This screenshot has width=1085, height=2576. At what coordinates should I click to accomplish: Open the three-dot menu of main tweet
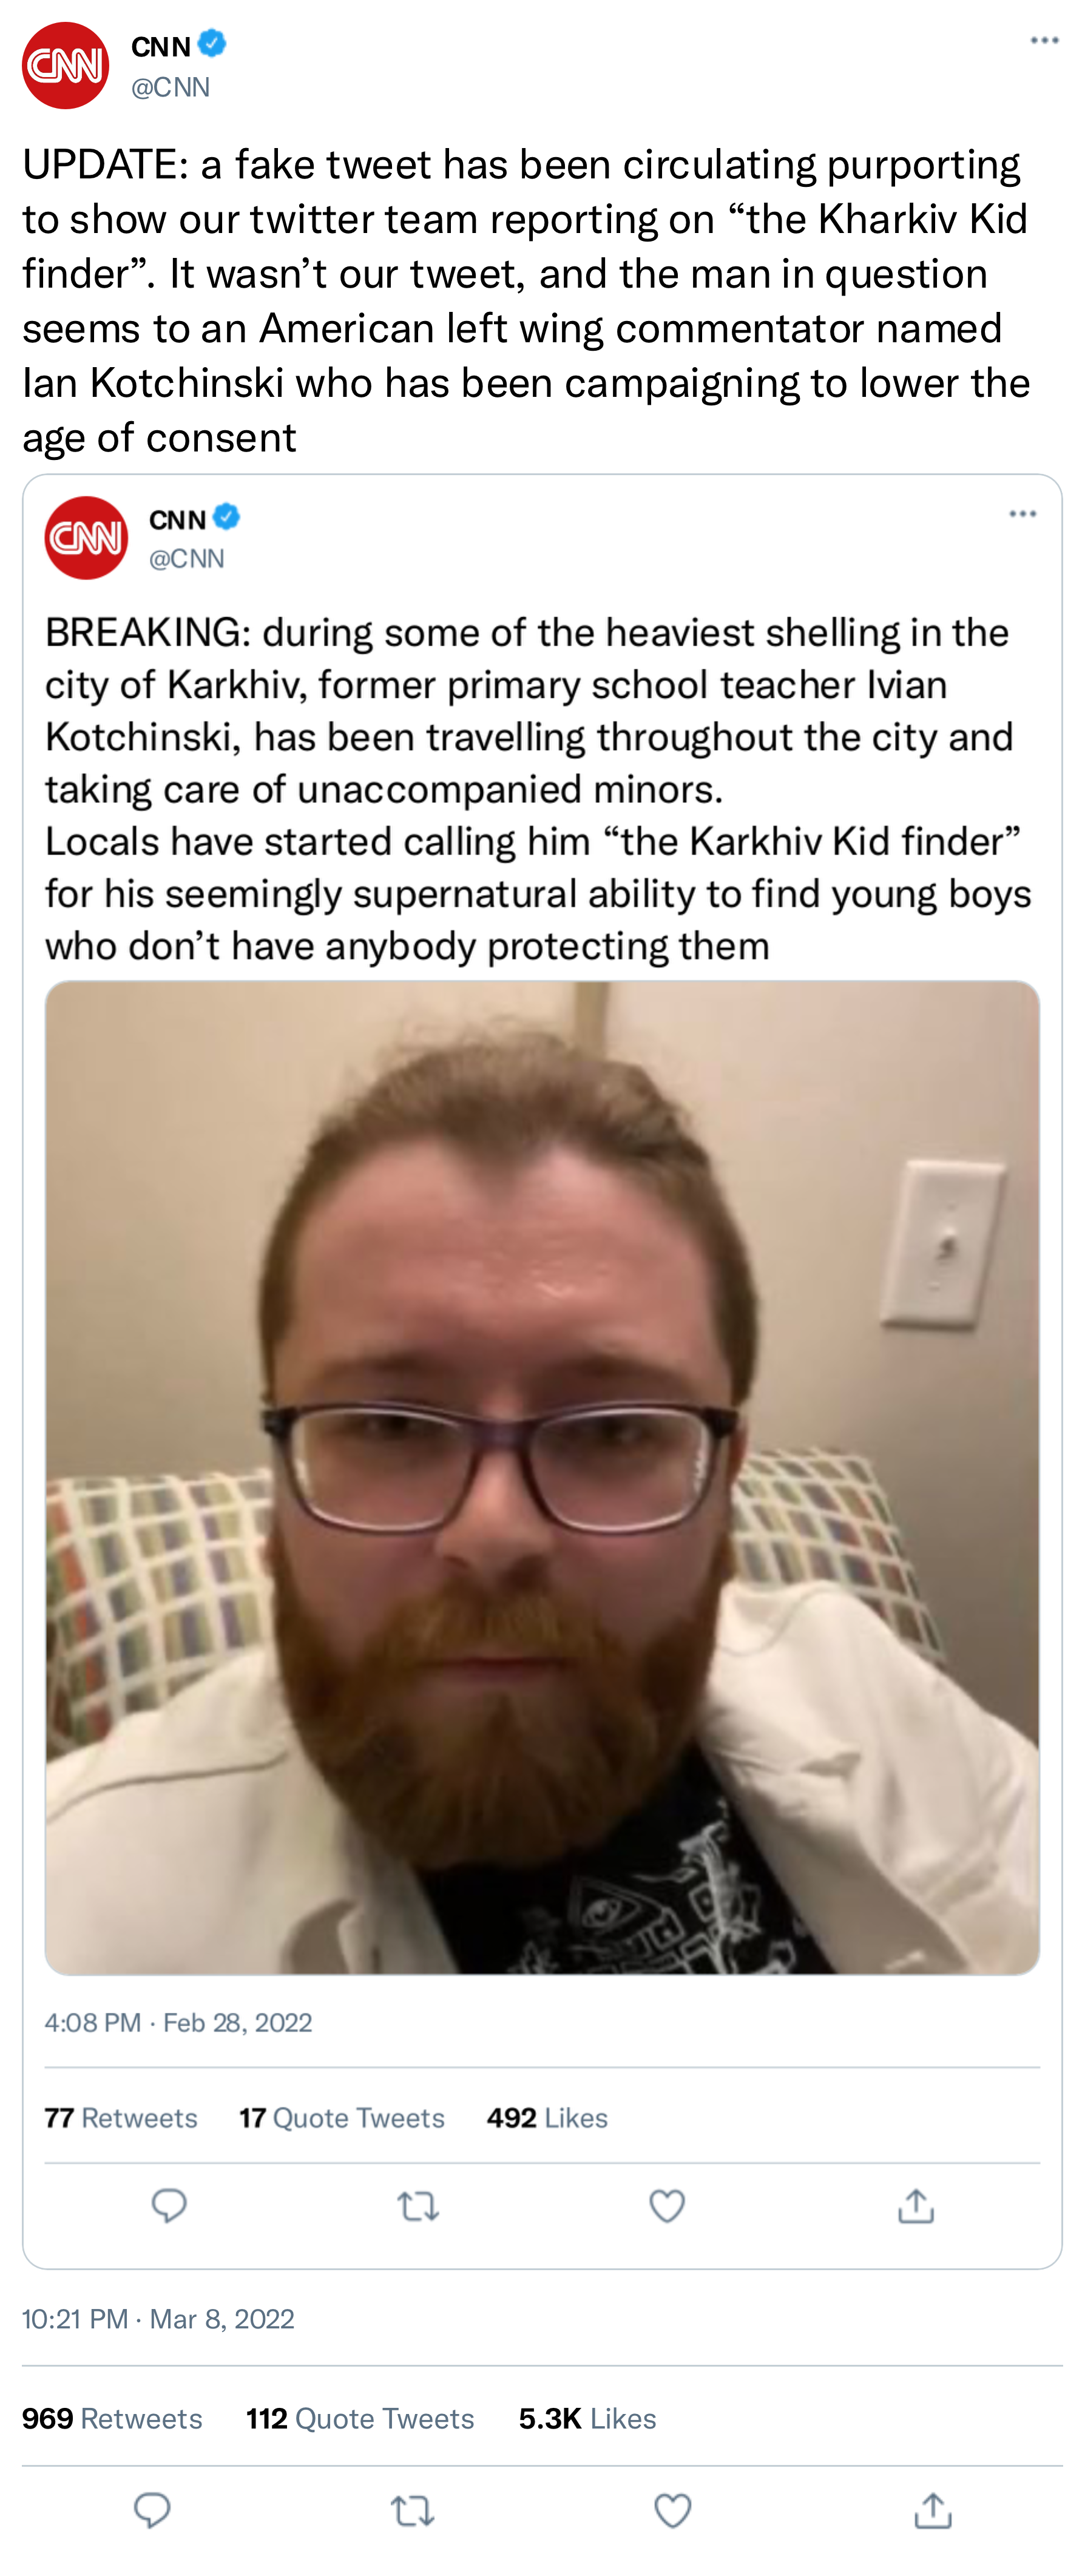1044,40
